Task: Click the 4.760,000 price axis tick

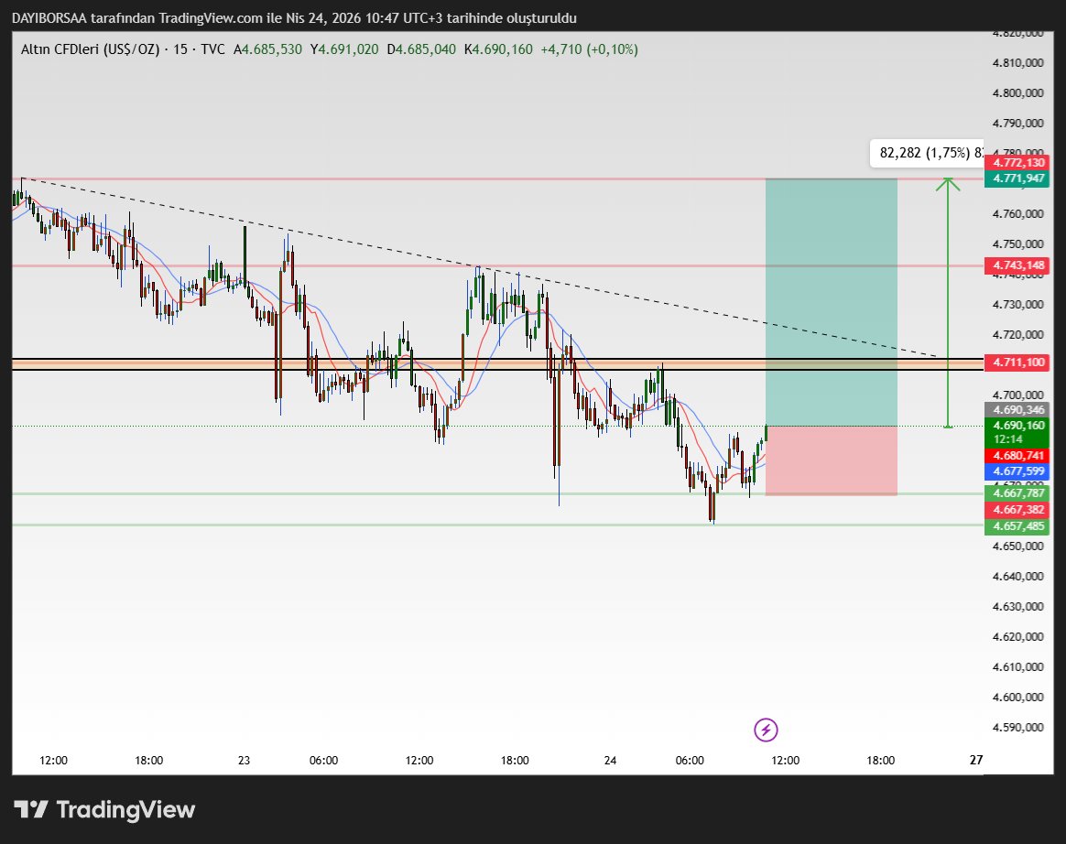Action: pyautogui.click(x=1017, y=213)
